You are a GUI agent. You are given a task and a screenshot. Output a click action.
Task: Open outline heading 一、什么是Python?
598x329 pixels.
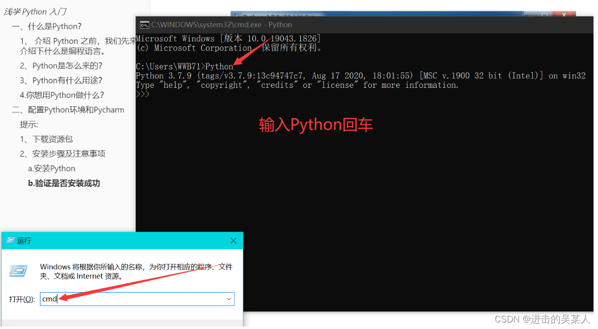[x=46, y=26]
